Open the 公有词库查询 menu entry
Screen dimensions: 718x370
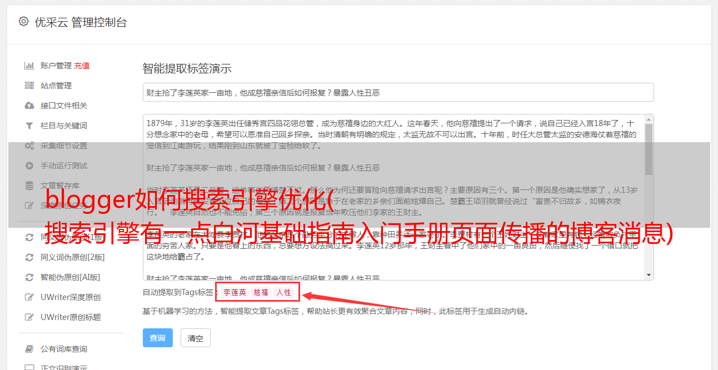point(64,349)
